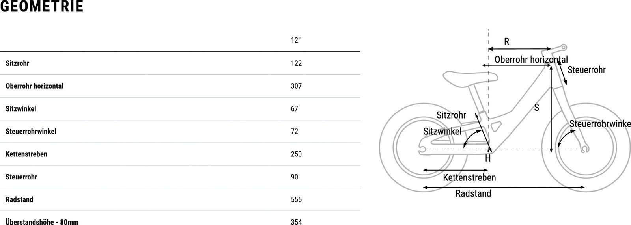Viewport: 631px width, 225px height.
Task: Click the Kettenstreben label under the diagram
Action: (x=469, y=178)
